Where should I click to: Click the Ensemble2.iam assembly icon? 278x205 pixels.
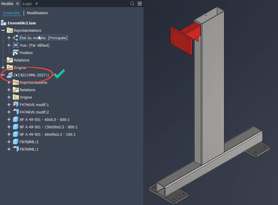click(x=4, y=23)
